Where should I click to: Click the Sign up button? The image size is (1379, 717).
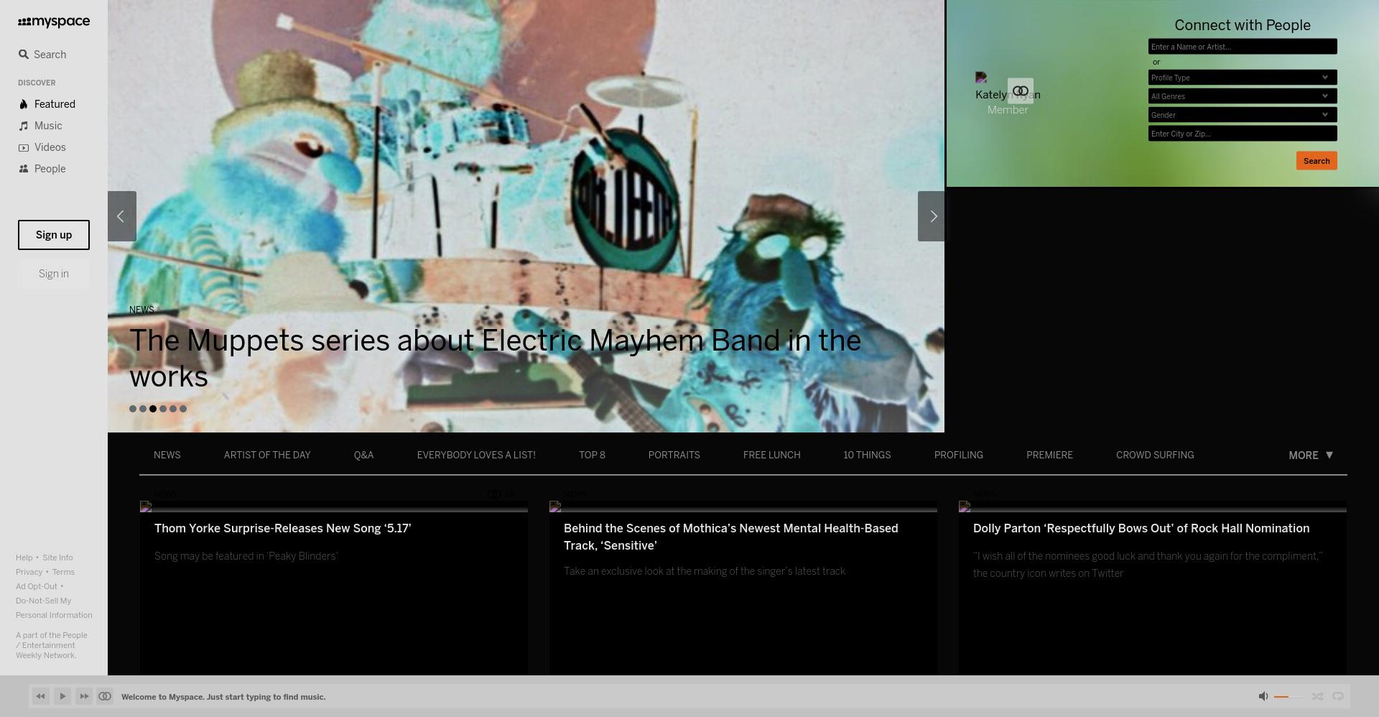tap(54, 235)
